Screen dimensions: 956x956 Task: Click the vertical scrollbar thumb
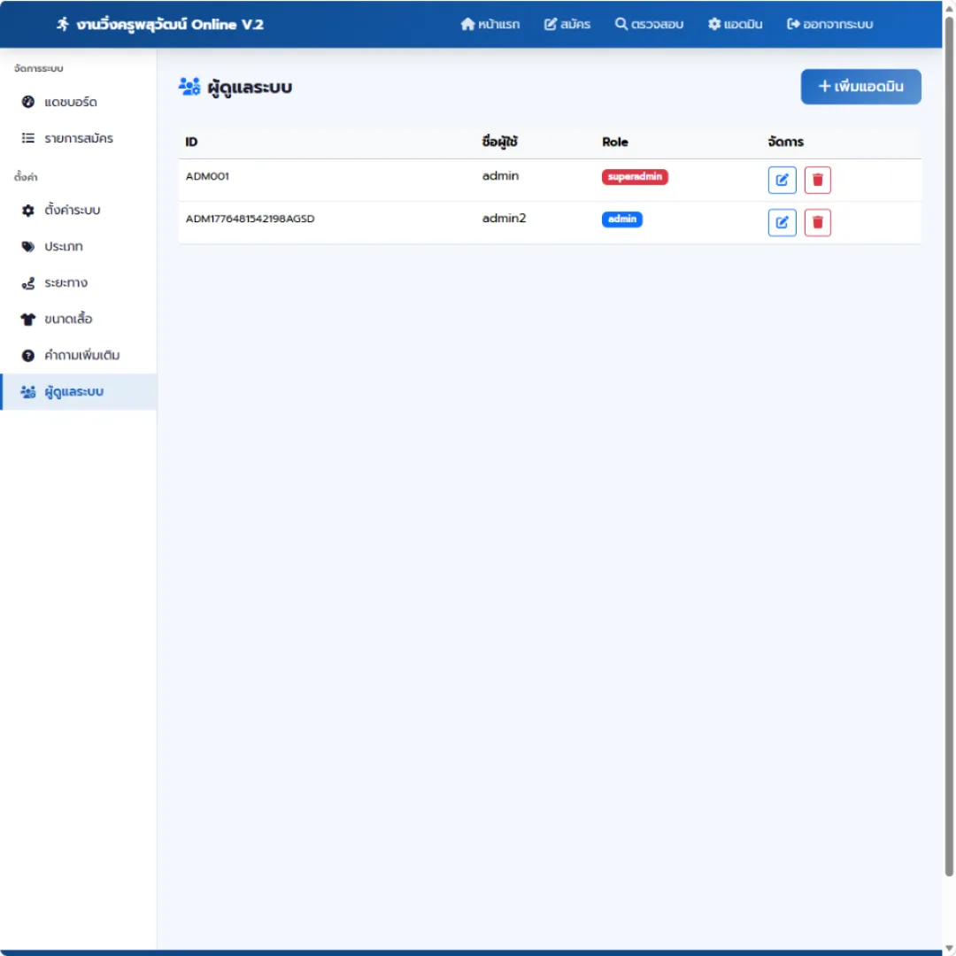(949, 446)
